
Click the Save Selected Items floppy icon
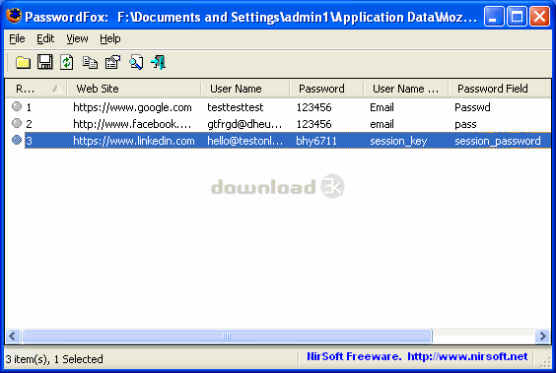tap(45, 62)
